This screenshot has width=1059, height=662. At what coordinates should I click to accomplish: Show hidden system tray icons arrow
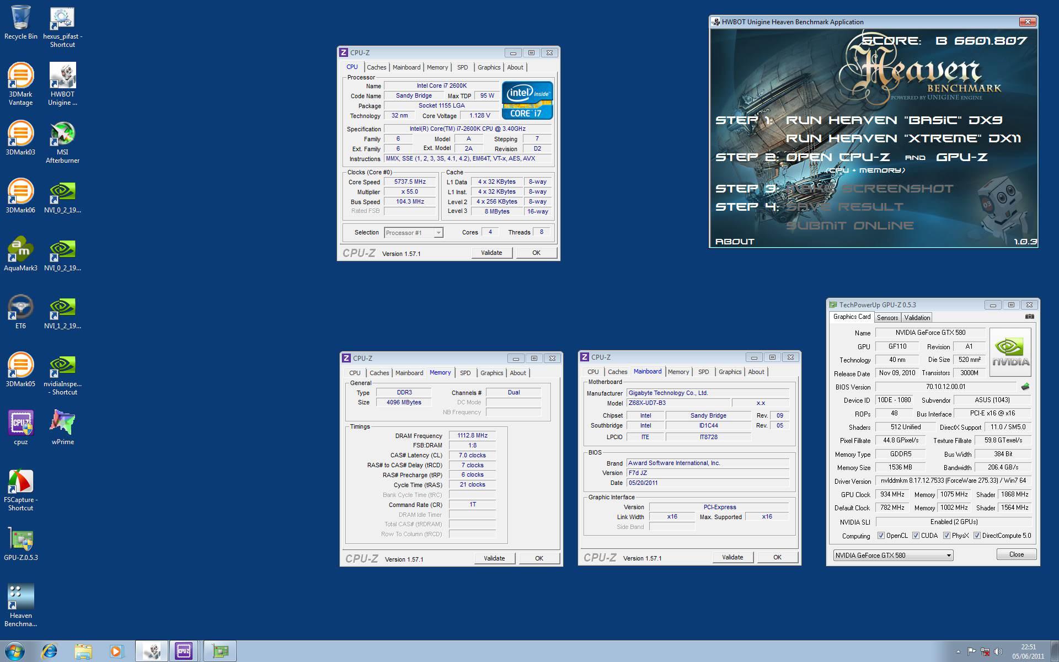click(x=958, y=652)
